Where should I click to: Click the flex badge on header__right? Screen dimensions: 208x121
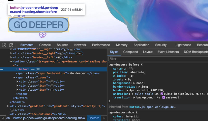tap(79, 53)
